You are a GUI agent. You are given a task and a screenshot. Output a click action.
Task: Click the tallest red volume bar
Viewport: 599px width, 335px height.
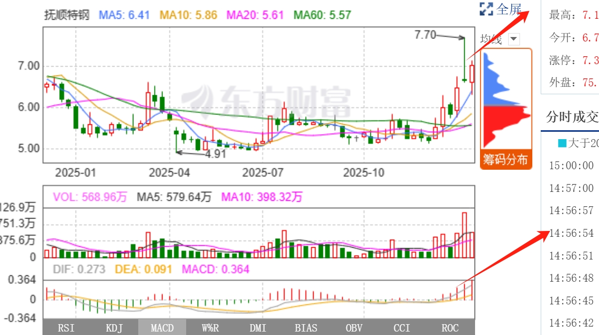click(464, 235)
